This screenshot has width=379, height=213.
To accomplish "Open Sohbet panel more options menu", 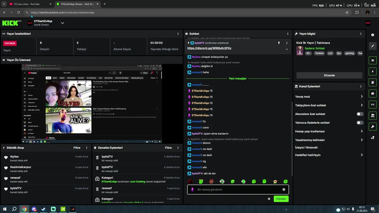I will (x=288, y=34).
